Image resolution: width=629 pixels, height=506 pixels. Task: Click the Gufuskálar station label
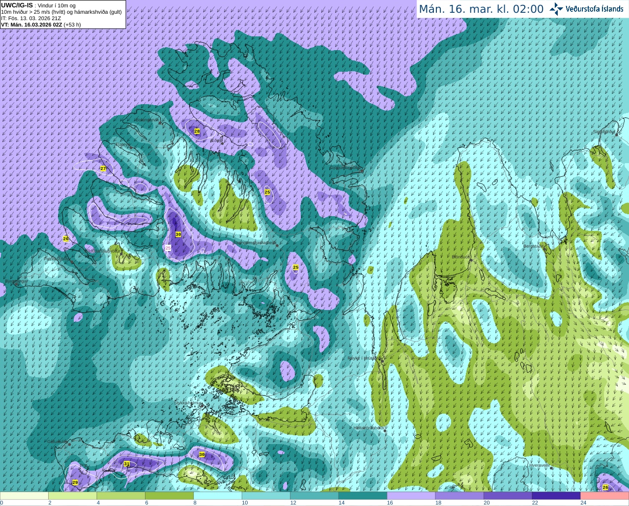tap(57, 442)
